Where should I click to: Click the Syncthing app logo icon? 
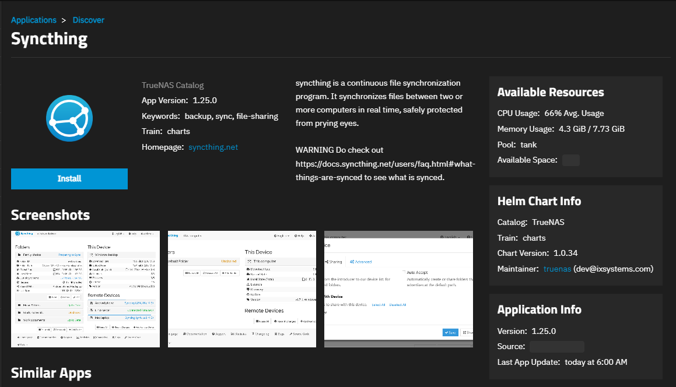[x=69, y=118]
